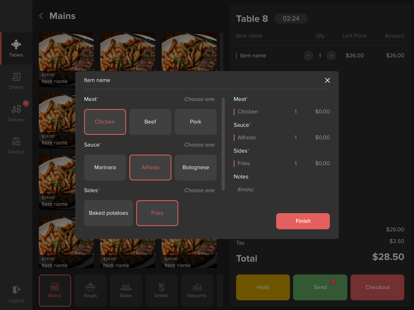Click the Delivery notification badge 4
The width and height of the screenshot is (414, 310).
tap(26, 103)
